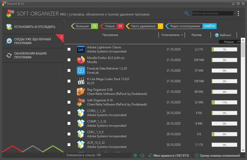The image size is (247, 160).
Task: Click the Reg Organizer folder icon
Action: point(81,92)
